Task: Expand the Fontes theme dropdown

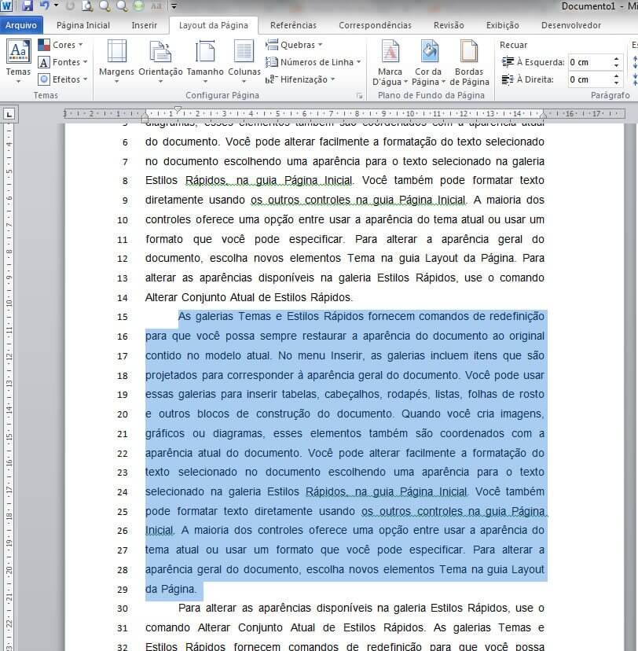Action: tap(63, 63)
